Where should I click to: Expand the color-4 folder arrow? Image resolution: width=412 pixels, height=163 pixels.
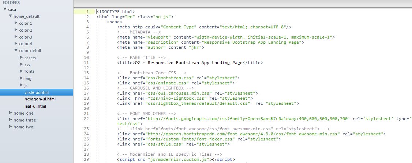point(16,44)
